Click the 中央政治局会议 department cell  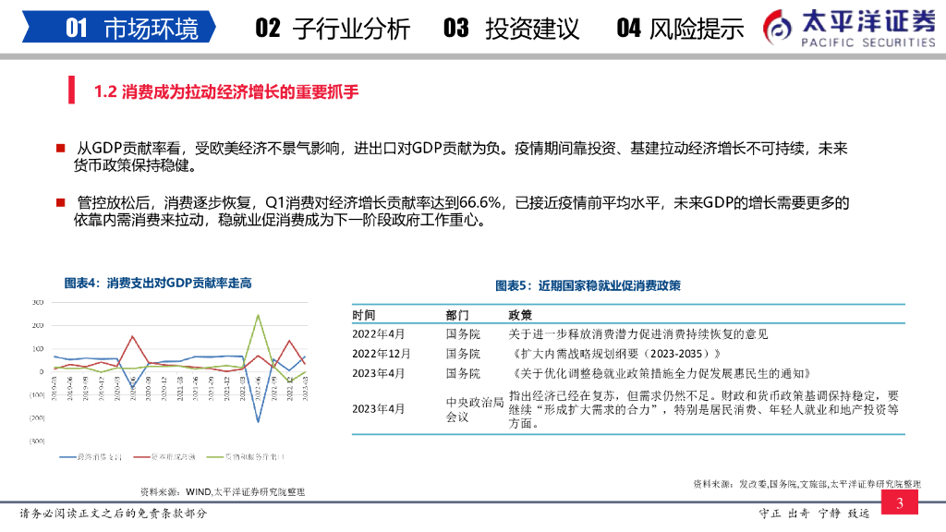pos(475,409)
